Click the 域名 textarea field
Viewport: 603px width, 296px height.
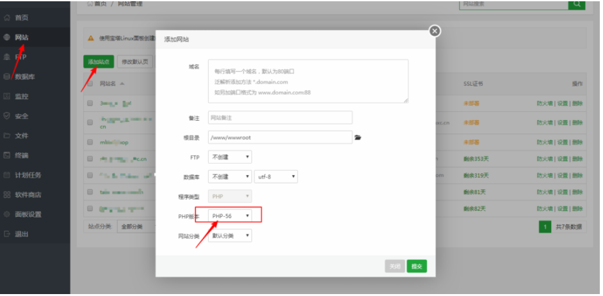point(308,81)
